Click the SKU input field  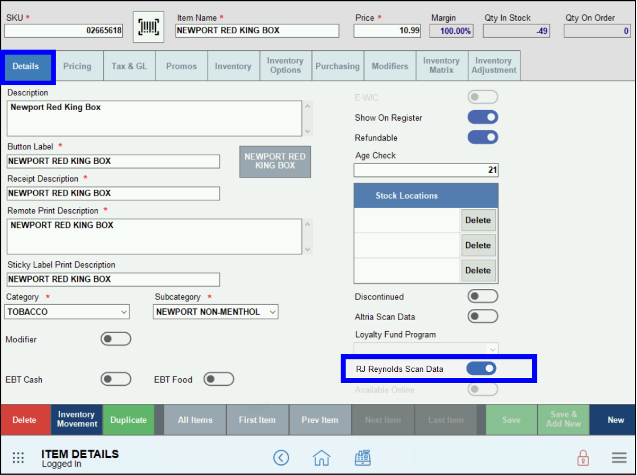64,30
